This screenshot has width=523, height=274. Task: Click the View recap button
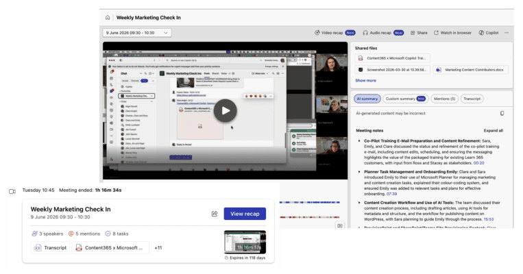[245, 214]
